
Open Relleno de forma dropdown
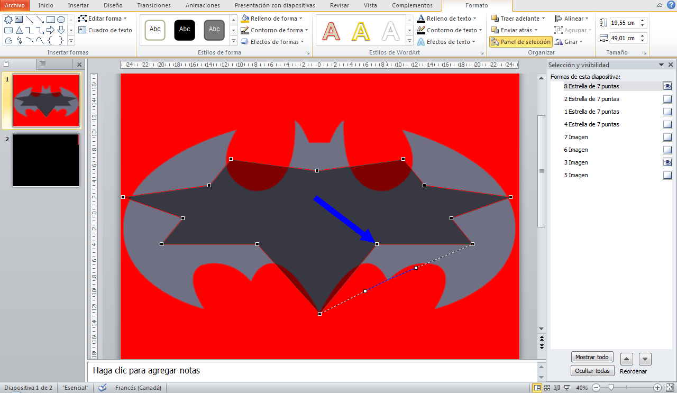(272, 19)
